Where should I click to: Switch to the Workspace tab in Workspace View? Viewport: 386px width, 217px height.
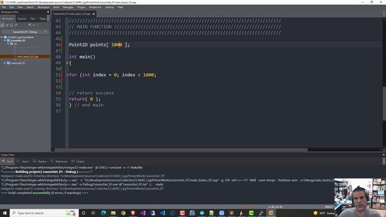coord(8,19)
